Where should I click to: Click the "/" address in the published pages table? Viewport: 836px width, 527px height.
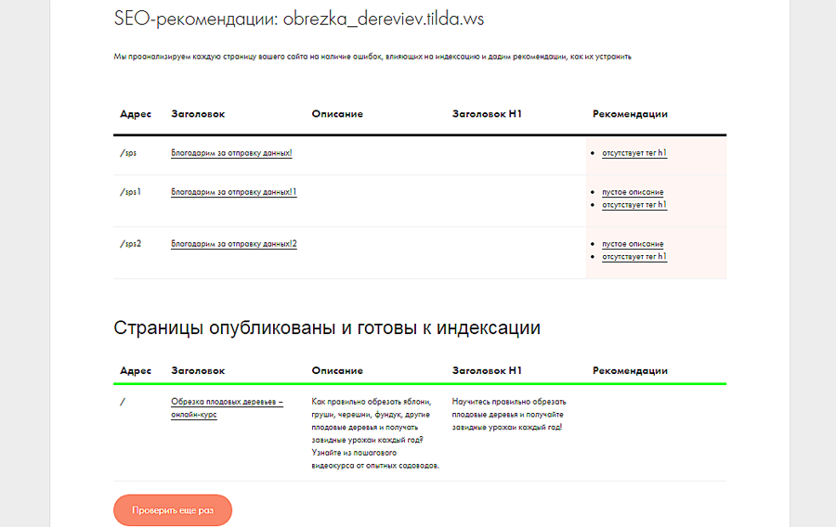(122, 403)
